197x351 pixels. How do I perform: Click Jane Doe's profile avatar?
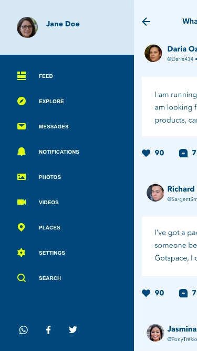[x=27, y=27]
